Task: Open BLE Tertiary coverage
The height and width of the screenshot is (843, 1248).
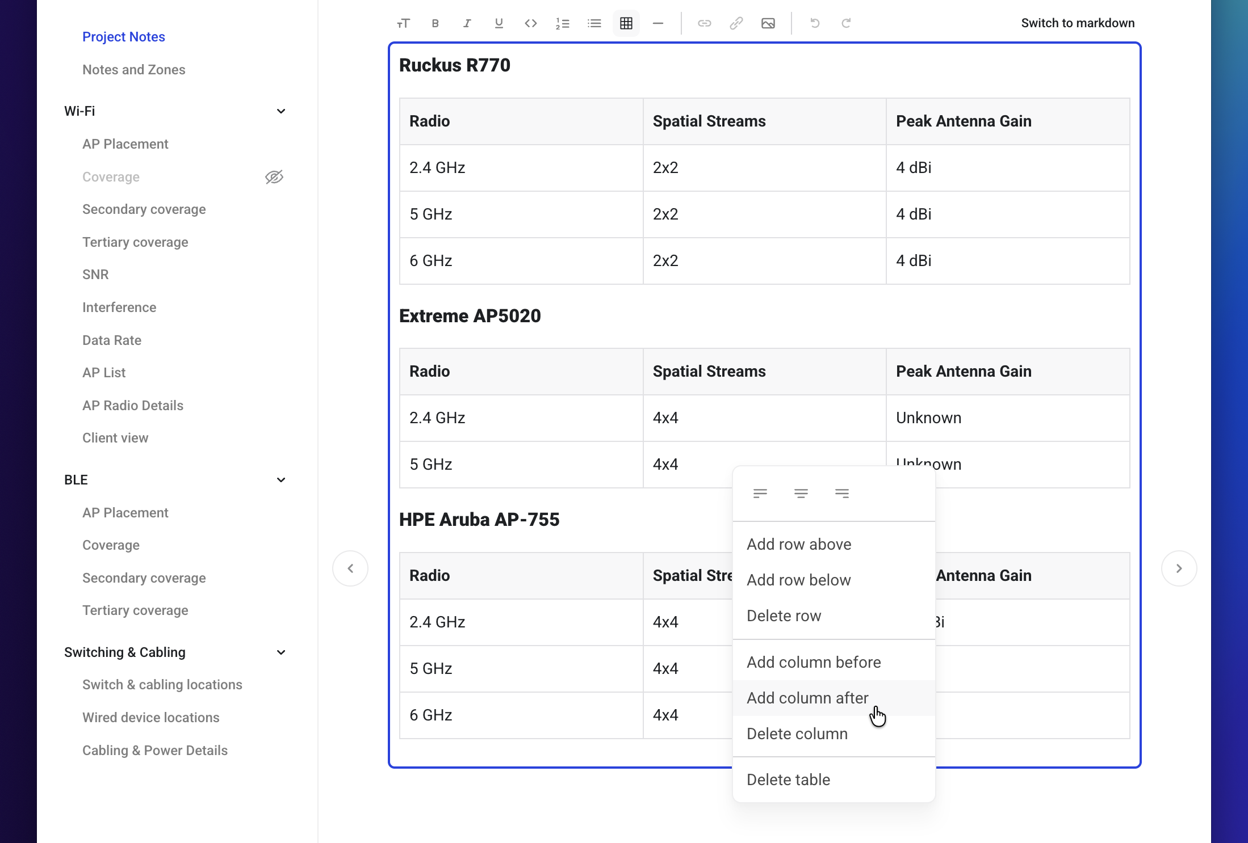Action: tap(135, 610)
